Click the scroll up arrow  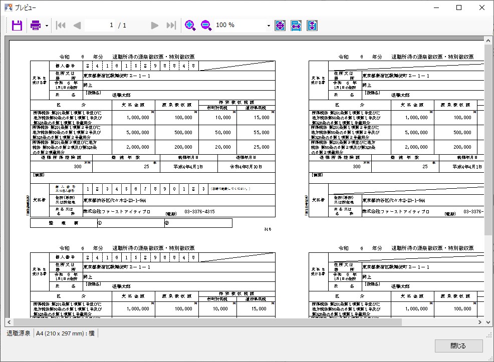point(487,41)
